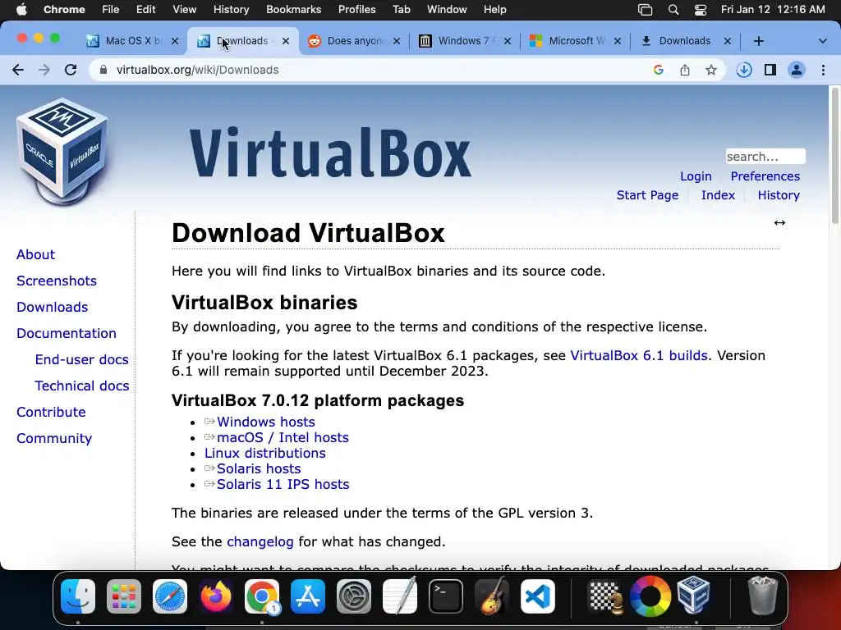841x630 pixels.
Task: Open Chess app from the Dock
Action: click(x=605, y=596)
